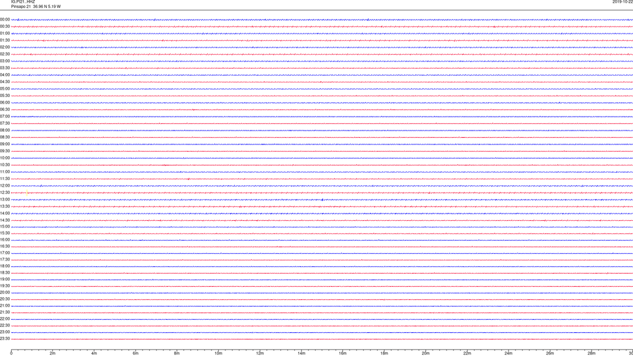Image resolution: width=633 pixels, height=356 pixels.
Task: Select the 06:30 trace time label
Action: 5,109
